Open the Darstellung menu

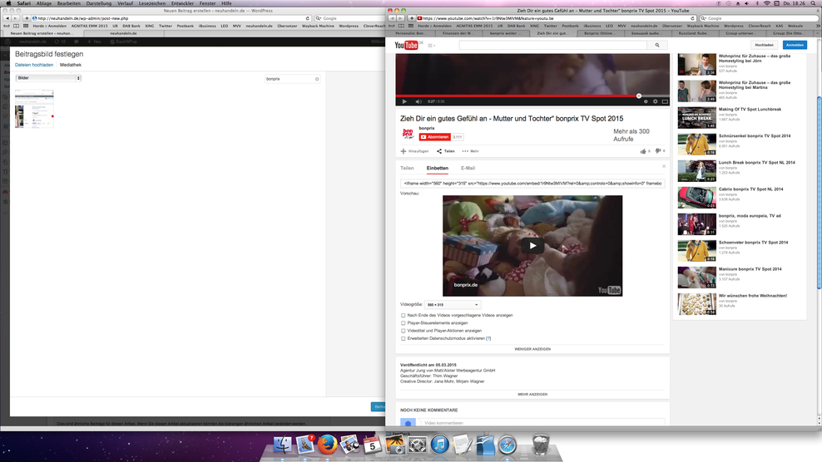(98, 3)
